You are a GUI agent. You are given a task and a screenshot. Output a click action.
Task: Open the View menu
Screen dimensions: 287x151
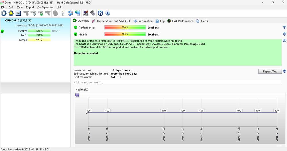click(x=20, y=7)
